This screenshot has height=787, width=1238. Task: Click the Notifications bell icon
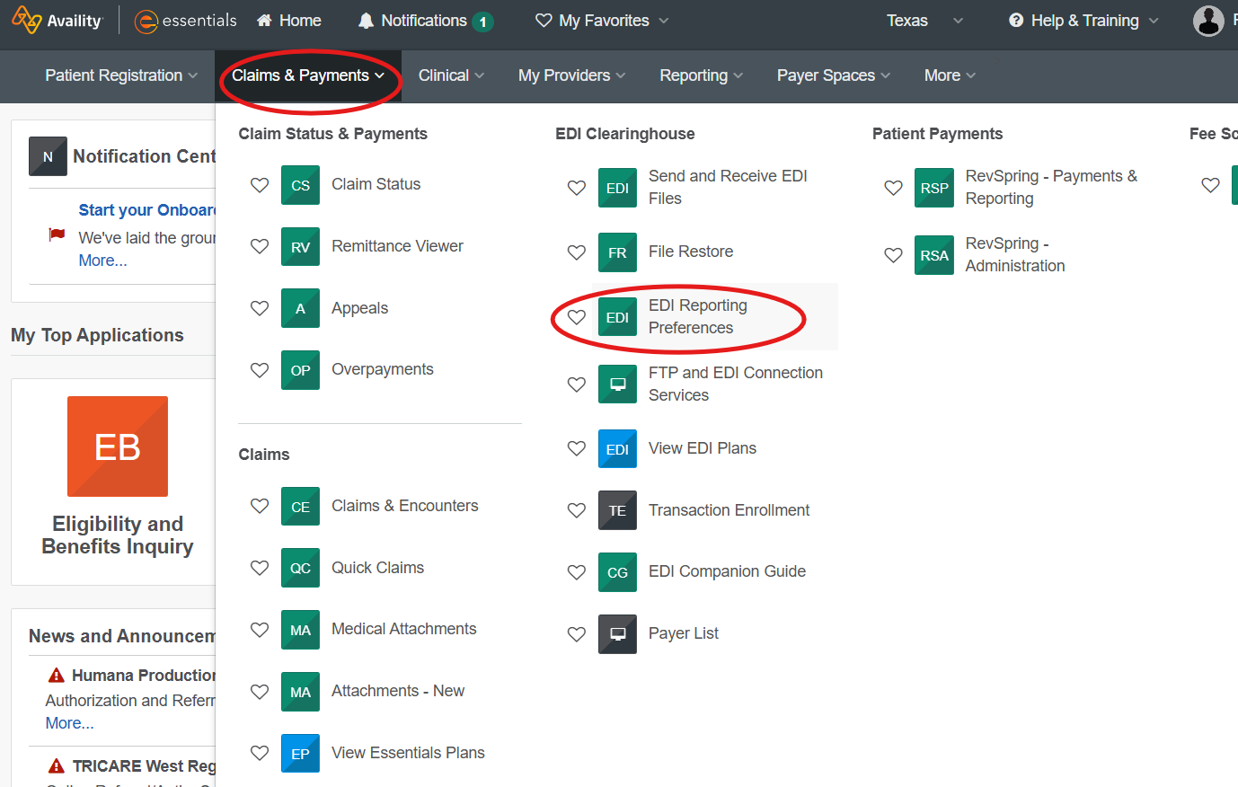coord(366,21)
